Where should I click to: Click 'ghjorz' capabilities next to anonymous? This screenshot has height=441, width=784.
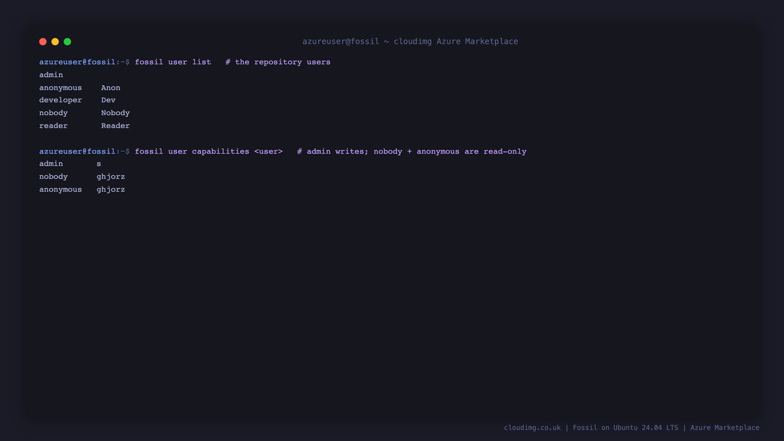point(111,189)
